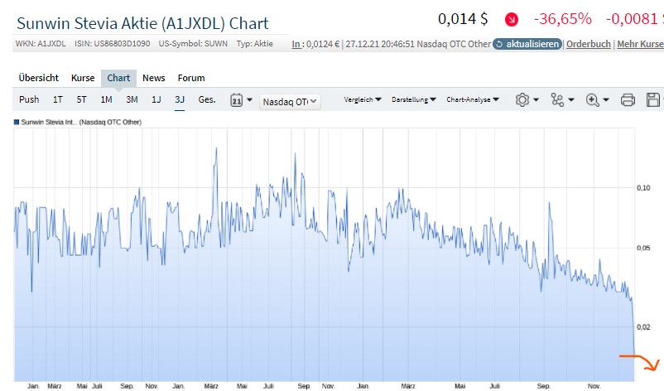Save chart using the floppy disk icon
Image resolution: width=664 pixels, height=391 pixels.
653,100
